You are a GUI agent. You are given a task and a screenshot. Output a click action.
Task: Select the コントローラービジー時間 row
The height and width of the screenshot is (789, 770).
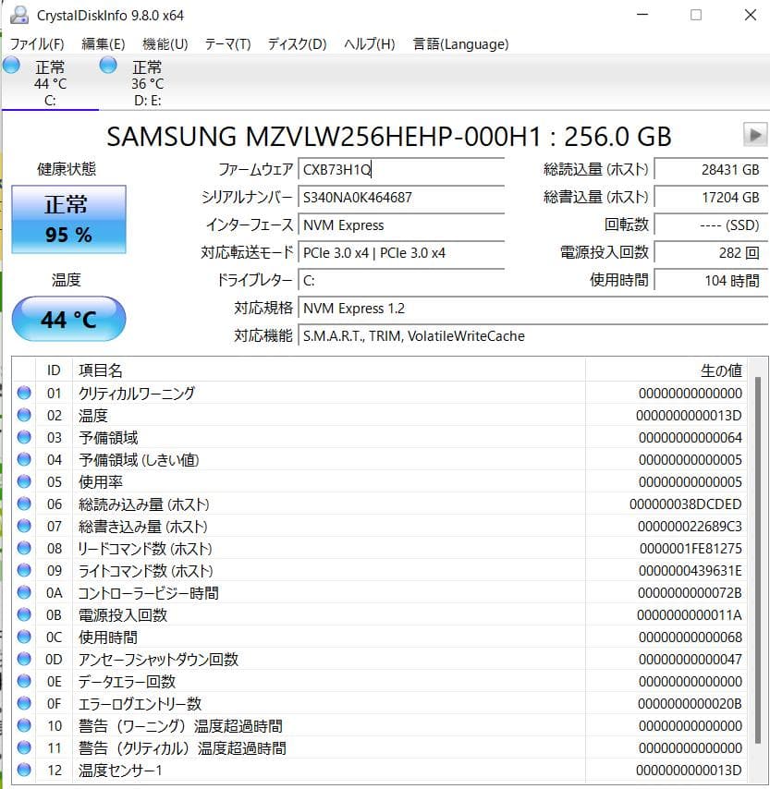[379, 592]
